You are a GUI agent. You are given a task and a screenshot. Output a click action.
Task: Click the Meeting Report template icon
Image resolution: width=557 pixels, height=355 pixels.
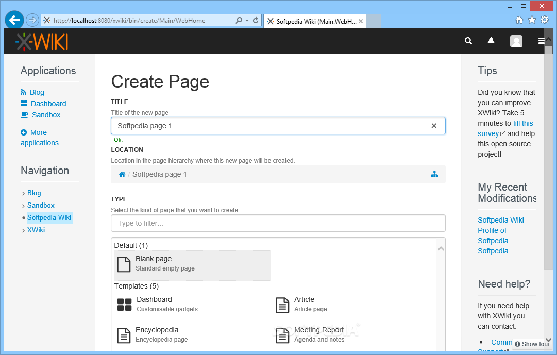coord(282,335)
